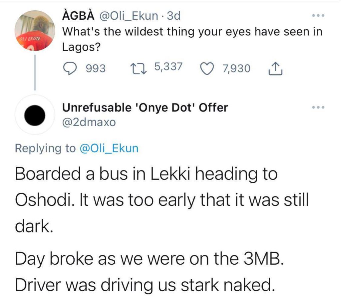Click the 993 replies count

(96, 69)
